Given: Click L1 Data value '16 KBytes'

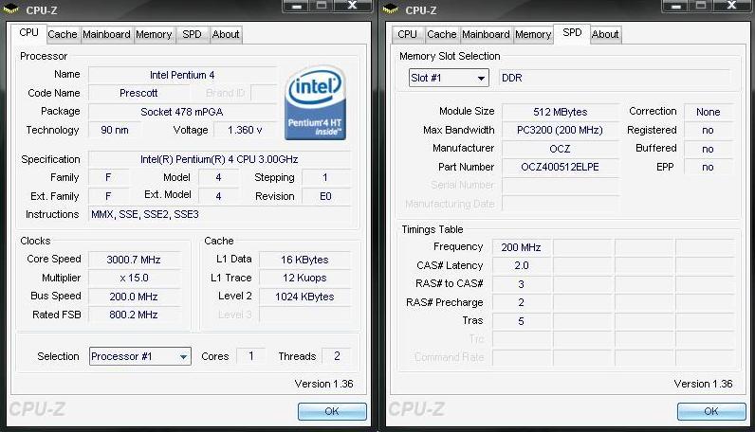Looking at the screenshot, I should tap(304, 260).
